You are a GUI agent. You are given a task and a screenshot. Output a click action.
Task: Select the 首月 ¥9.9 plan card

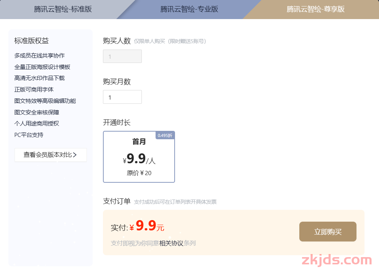point(139,157)
